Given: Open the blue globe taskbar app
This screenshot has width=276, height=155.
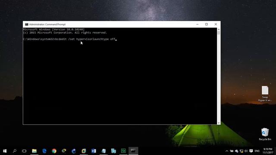Looking at the screenshot, I should (74, 151).
